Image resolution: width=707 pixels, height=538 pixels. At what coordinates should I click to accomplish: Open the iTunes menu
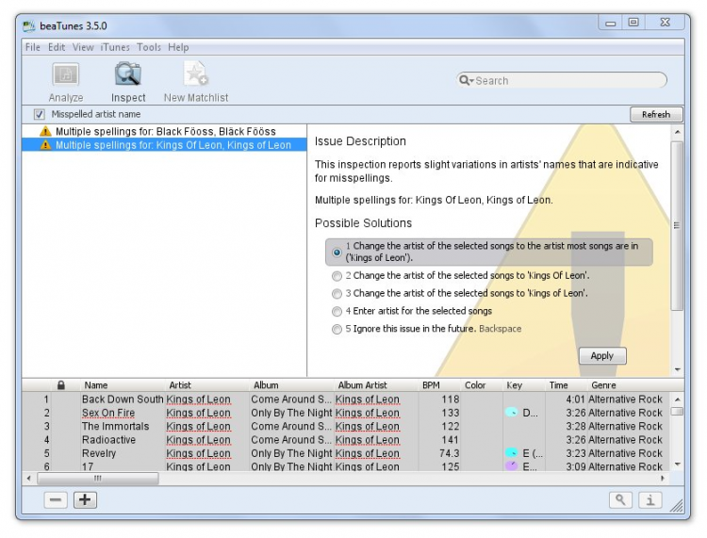coord(115,47)
